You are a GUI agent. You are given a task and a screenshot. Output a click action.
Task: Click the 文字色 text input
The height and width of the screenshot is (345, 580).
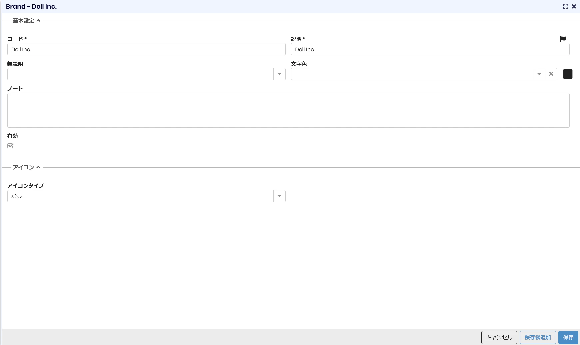coord(412,74)
